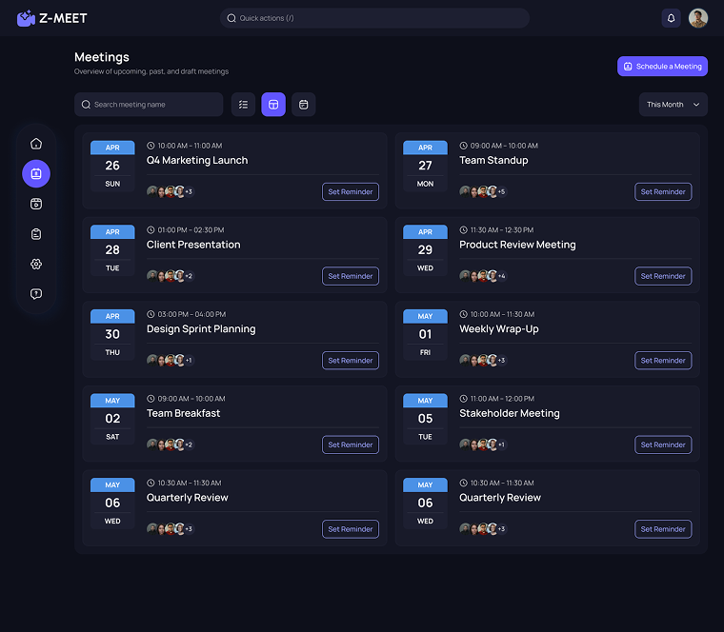The height and width of the screenshot is (632, 724).
Task: Click the Search meeting name field
Action: tap(149, 105)
